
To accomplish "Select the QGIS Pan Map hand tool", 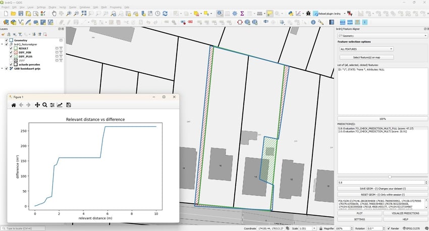I will point(54,14).
